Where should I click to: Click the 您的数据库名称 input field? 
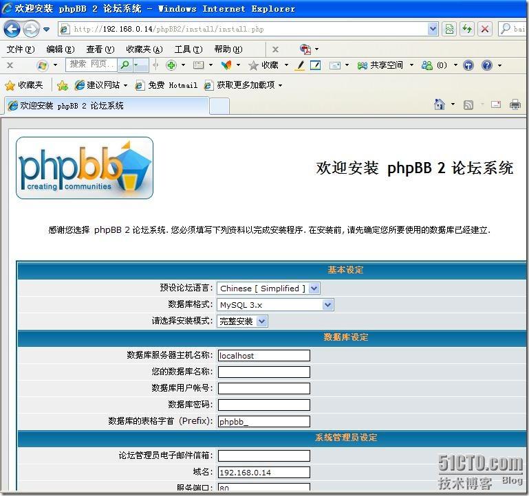264,372
